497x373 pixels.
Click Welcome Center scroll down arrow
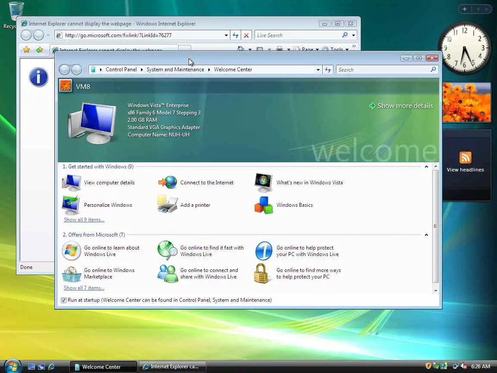click(x=435, y=291)
